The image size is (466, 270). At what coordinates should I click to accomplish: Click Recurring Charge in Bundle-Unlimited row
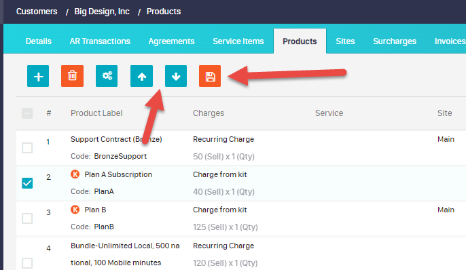click(x=223, y=246)
